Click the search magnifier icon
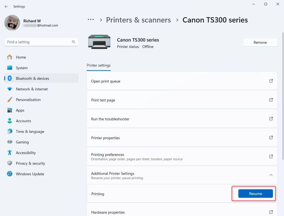The image size is (284, 216). 73,42
